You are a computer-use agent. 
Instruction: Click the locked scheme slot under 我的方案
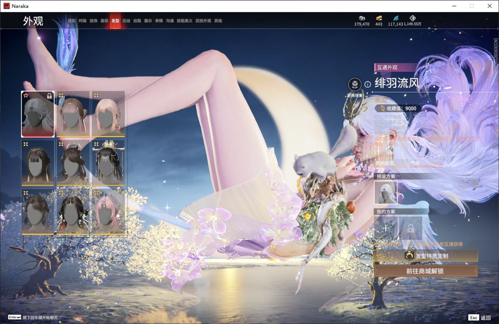point(411,228)
